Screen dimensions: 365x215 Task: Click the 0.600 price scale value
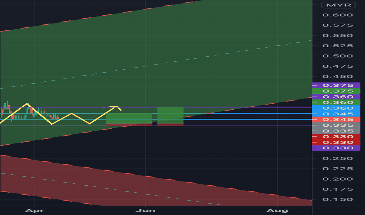pos(338,15)
